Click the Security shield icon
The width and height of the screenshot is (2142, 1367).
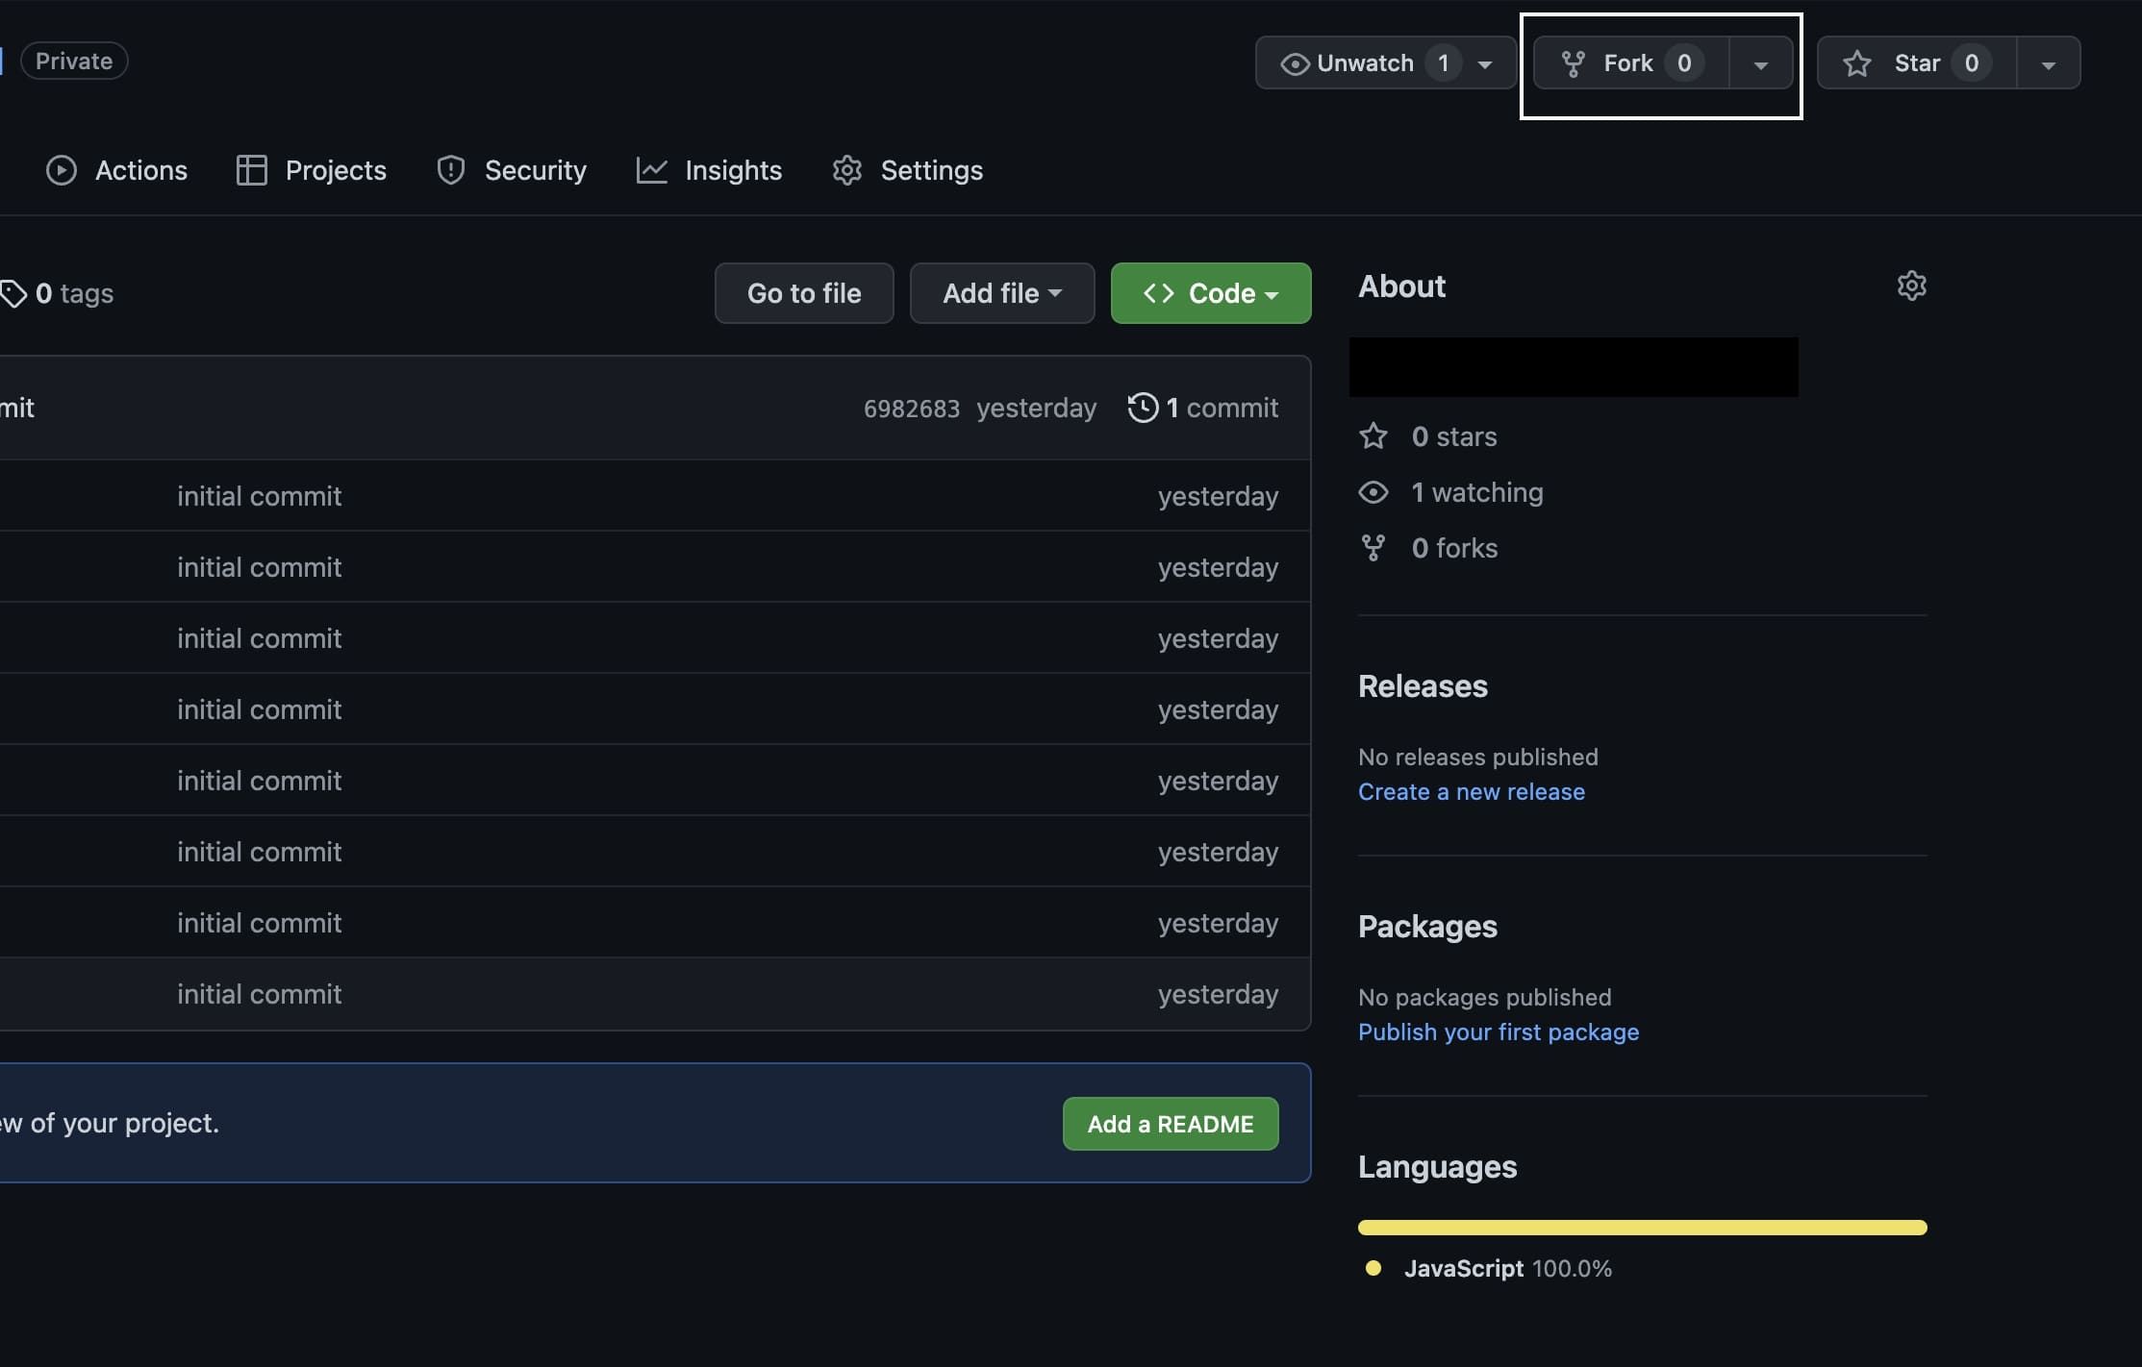pos(451,170)
